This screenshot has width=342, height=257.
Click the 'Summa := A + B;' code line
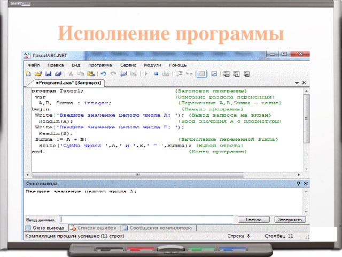click(61, 139)
